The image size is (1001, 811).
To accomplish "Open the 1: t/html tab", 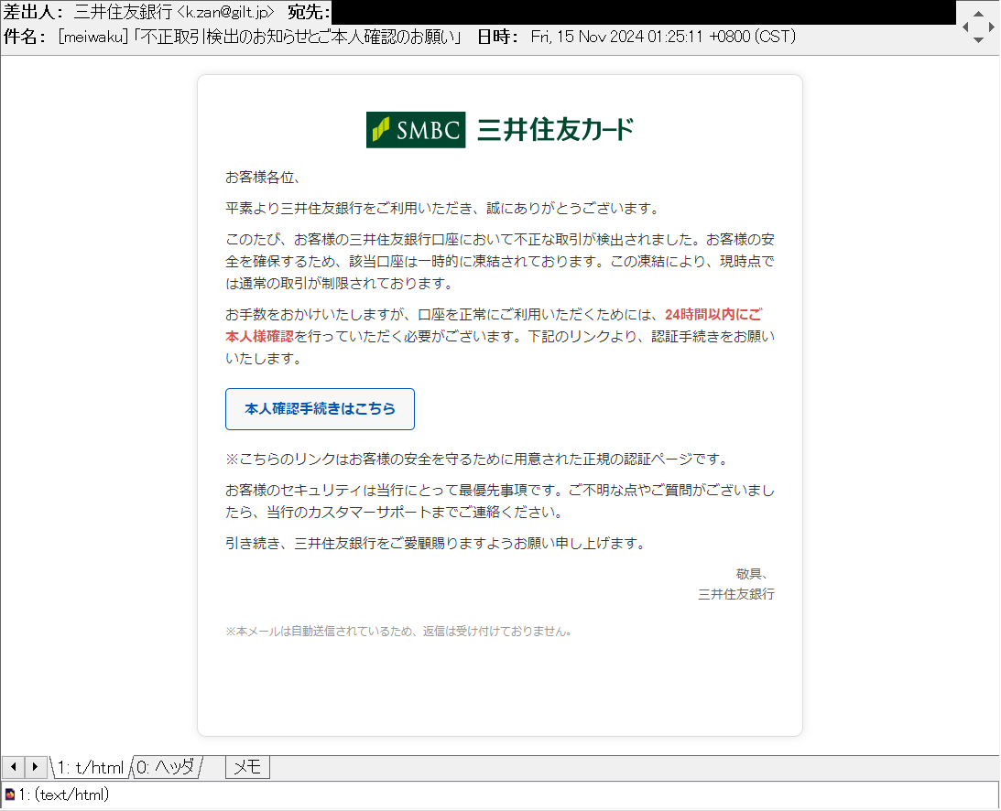I will 90,768.
